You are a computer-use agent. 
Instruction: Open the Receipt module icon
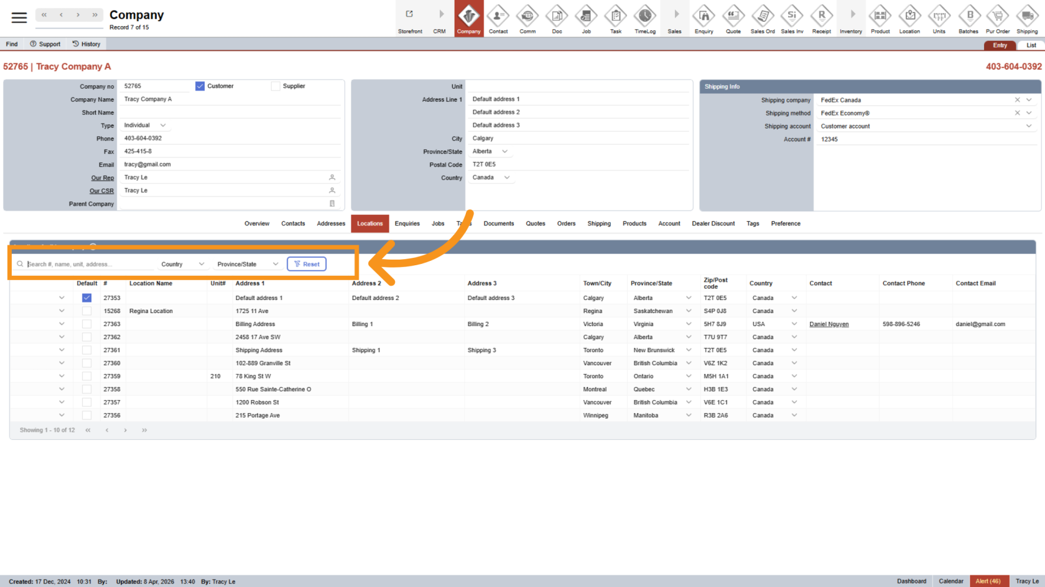click(x=822, y=19)
